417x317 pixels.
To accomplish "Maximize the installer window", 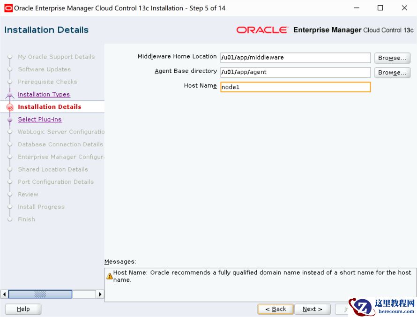I will [x=380, y=8].
